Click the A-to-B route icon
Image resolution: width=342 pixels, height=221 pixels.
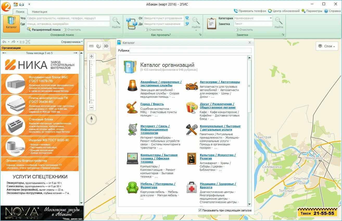131,23
